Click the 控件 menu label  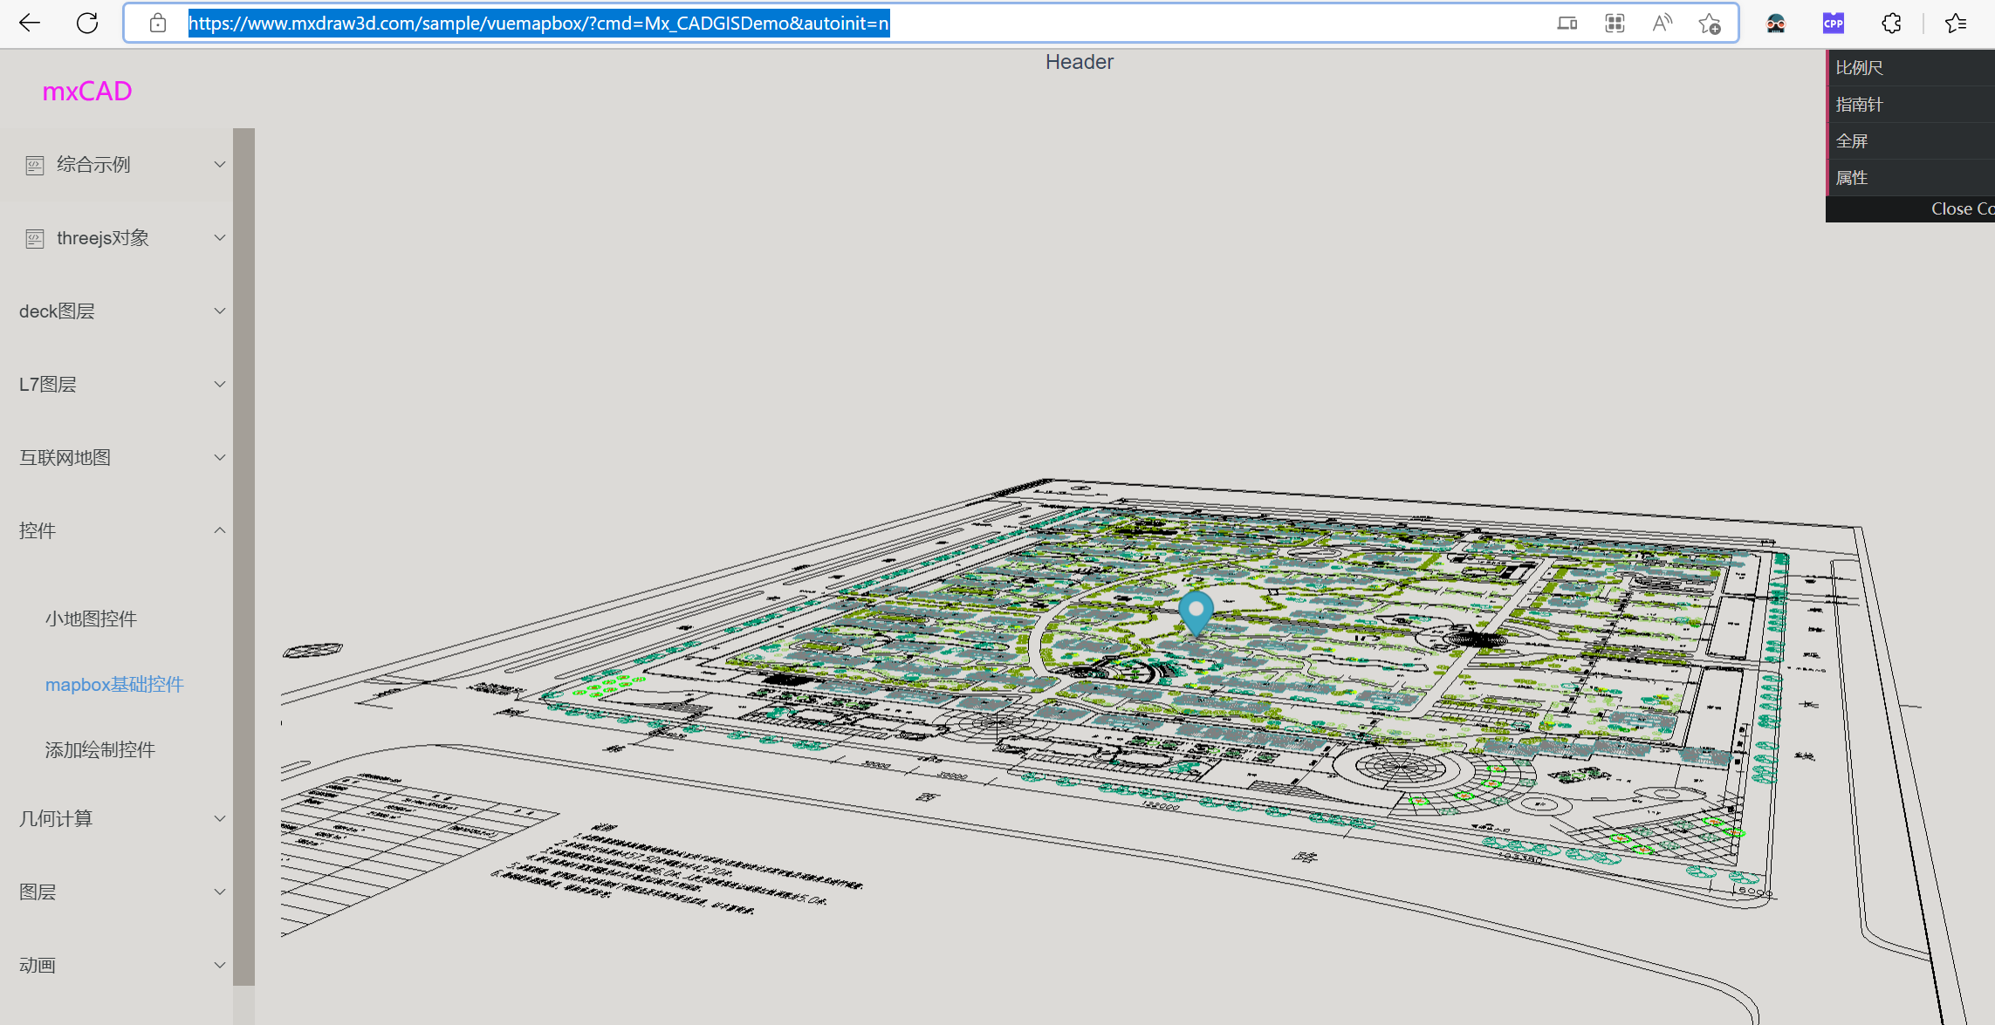tap(38, 531)
